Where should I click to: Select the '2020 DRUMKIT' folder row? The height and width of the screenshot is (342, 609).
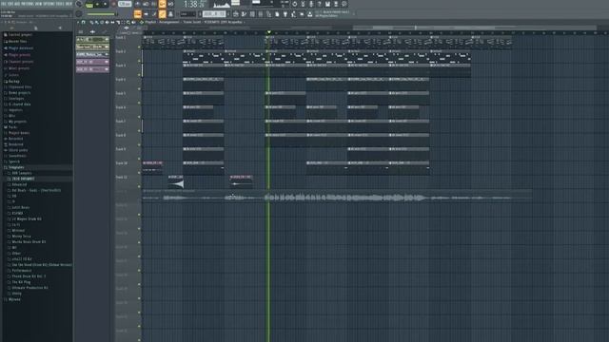(23, 179)
